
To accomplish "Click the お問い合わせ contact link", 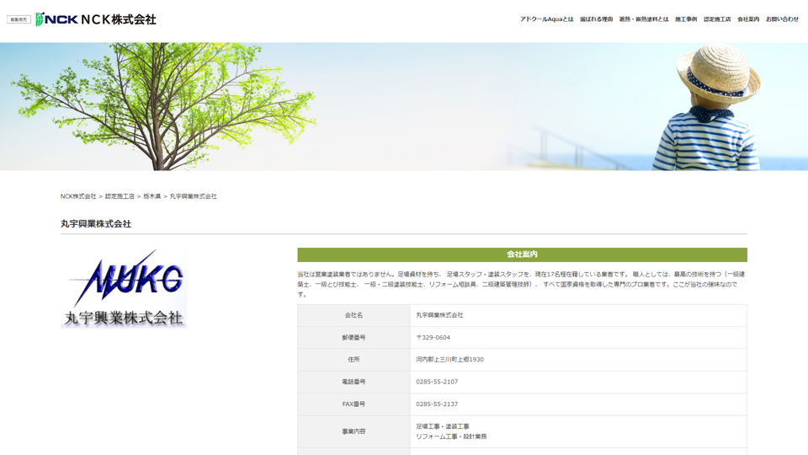I will 782,19.
